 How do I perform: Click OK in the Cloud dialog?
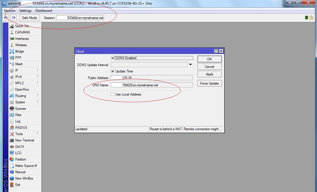pos(209,59)
